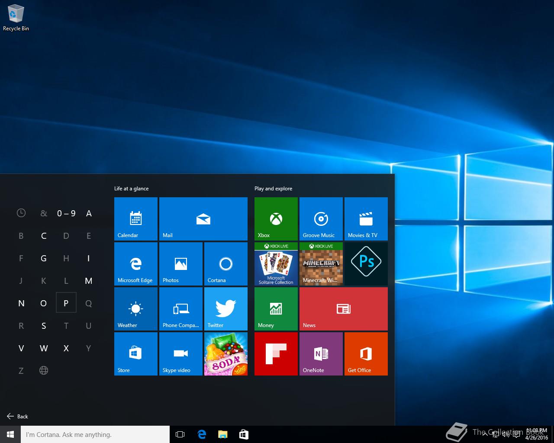Jump to apps starting with S
The height and width of the screenshot is (443, 554).
[44, 325]
